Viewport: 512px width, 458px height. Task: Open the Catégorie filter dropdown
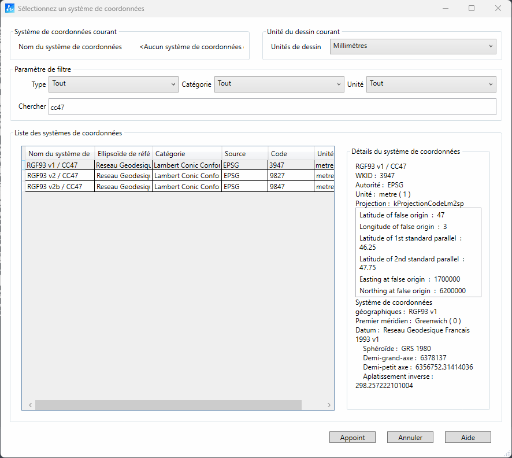point(279,84)
